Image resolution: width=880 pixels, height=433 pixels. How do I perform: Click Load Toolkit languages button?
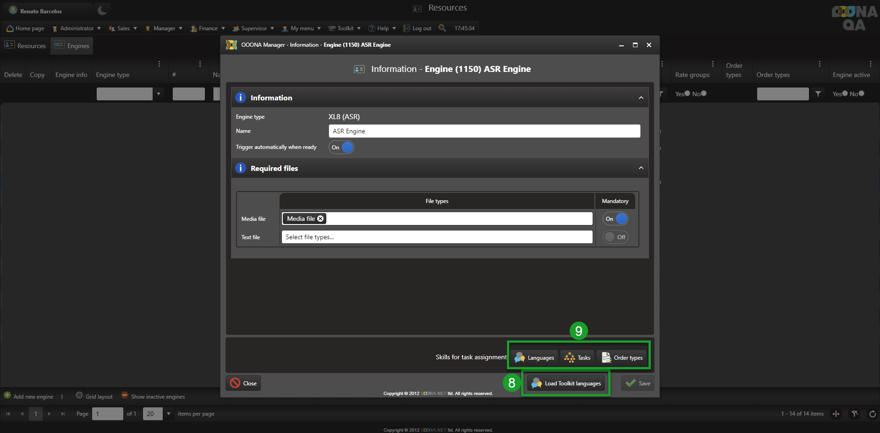[x=566, y=383]
